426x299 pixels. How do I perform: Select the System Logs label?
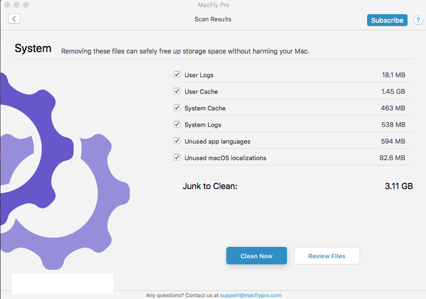tap(203, 125)
